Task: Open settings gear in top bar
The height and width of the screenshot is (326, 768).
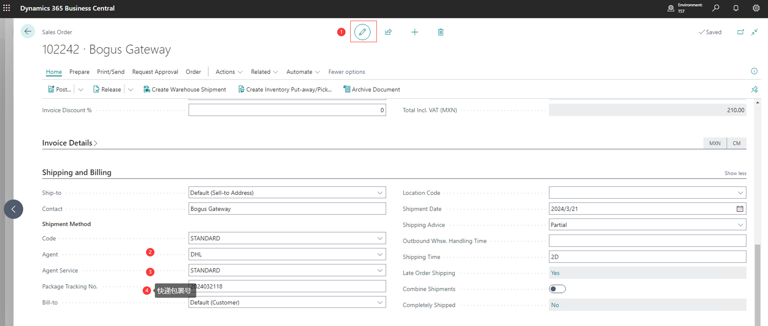Action: (756, 8)
